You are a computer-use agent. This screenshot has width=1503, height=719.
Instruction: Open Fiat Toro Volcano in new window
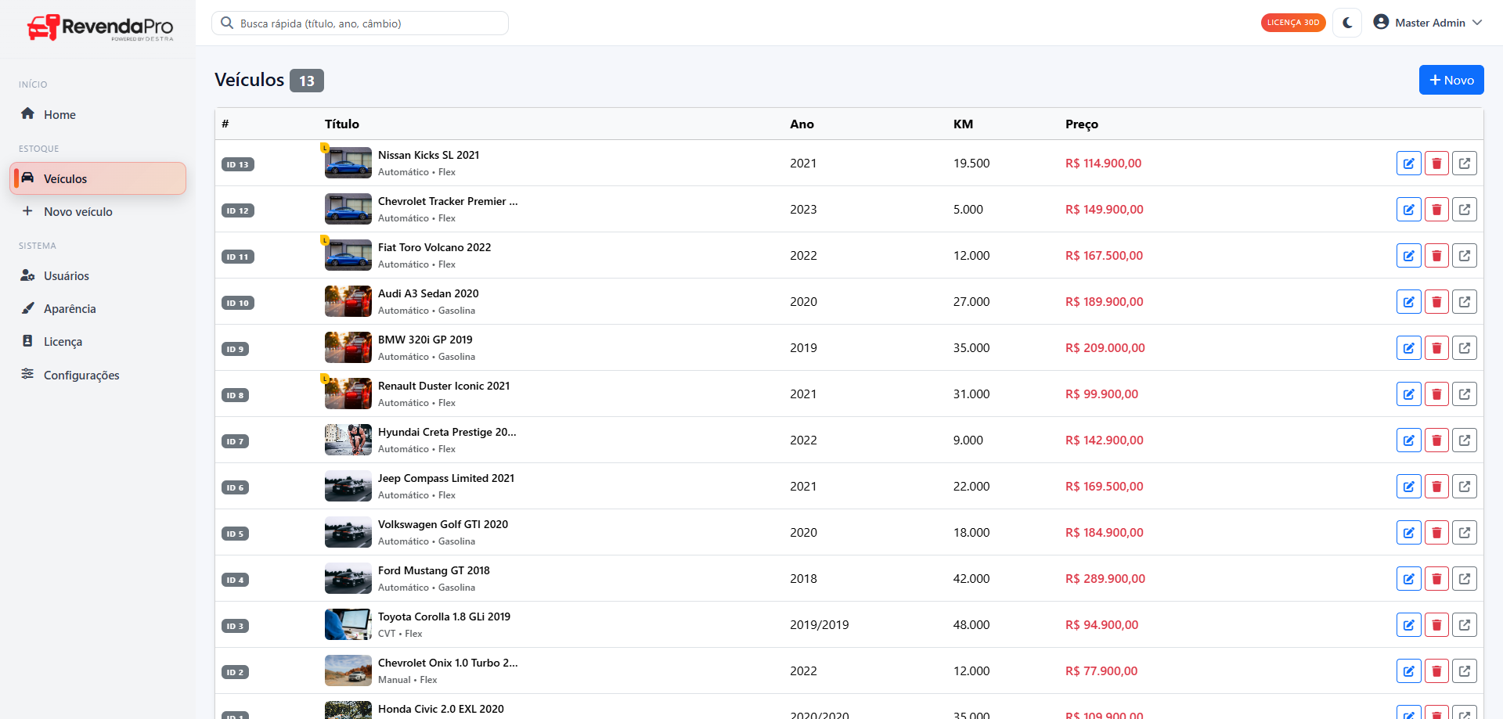click(x=1464, y=256)
